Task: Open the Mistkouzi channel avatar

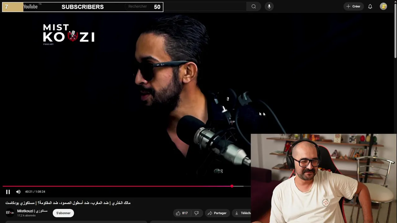Action: [10, 213]
